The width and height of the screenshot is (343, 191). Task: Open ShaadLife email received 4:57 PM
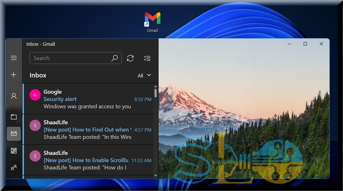click(88, 129)
